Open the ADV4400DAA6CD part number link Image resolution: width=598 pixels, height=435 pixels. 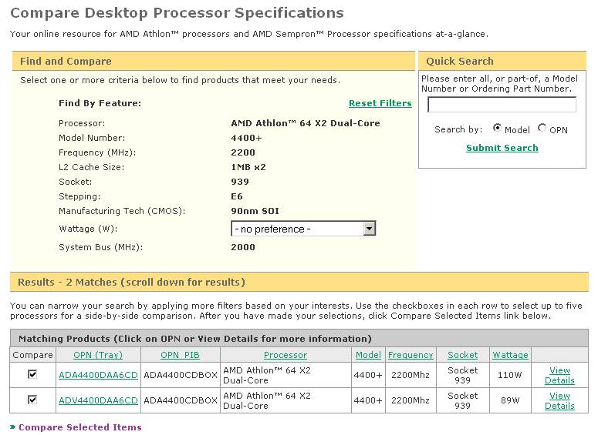[98, 400]
